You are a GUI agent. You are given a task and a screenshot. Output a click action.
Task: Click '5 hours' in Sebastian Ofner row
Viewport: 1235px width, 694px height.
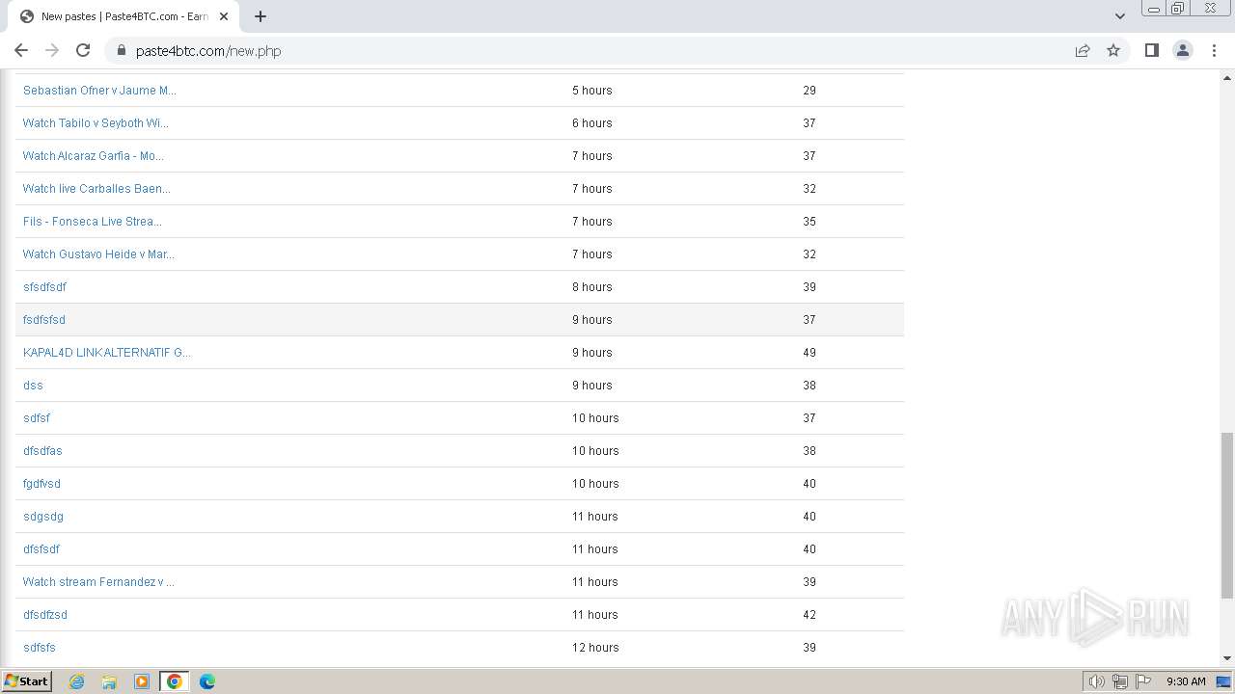[x=592, y=91]
